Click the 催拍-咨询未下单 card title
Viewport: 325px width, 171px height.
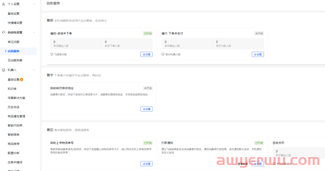tap(61, 33)
